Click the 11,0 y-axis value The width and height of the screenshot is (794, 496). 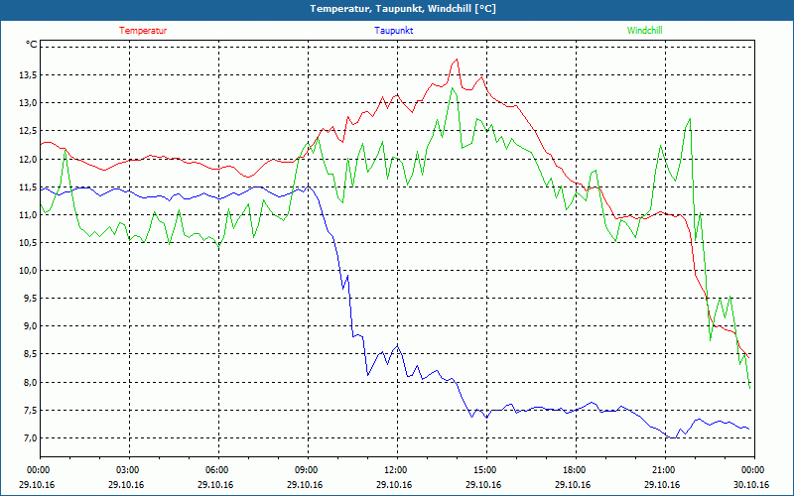pos(28,215)
